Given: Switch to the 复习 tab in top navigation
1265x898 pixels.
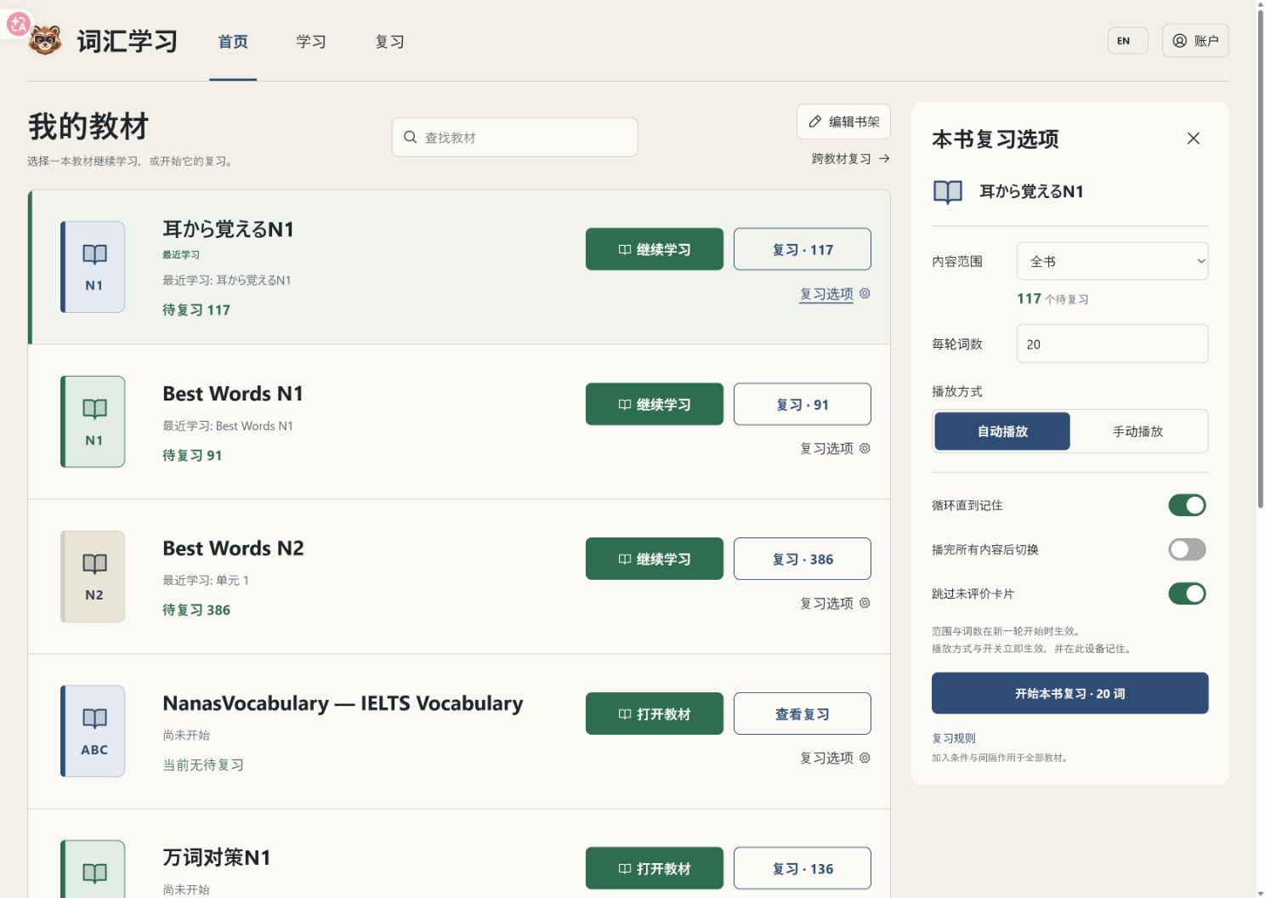Looking at the screenshot, I should point(390,42).
